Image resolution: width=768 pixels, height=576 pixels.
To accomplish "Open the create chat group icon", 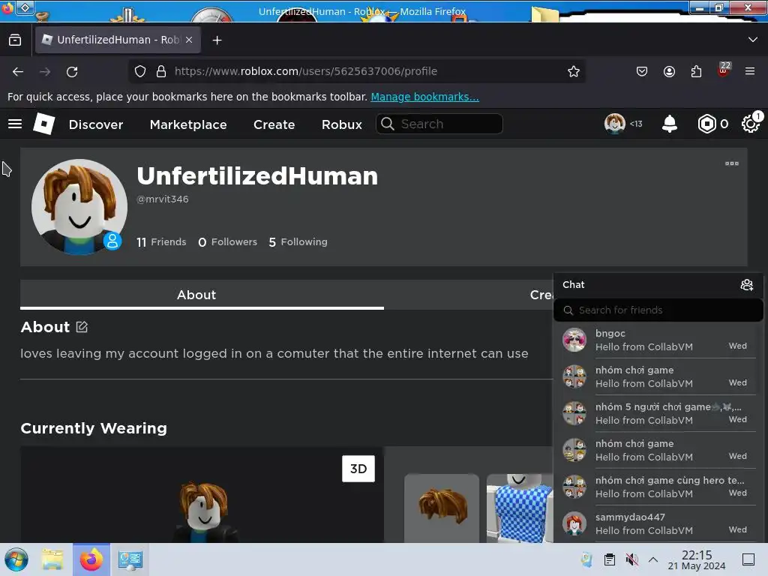I will pyautogui.click(x=746, y=285).
